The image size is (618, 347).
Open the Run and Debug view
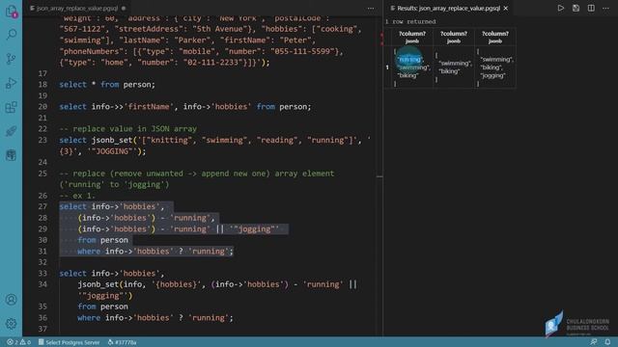coord(11,83)
